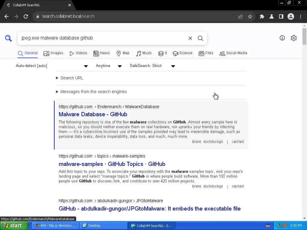Open the Extensions puzzle icon
307x230 pixels.
click(x=262, y=17)
